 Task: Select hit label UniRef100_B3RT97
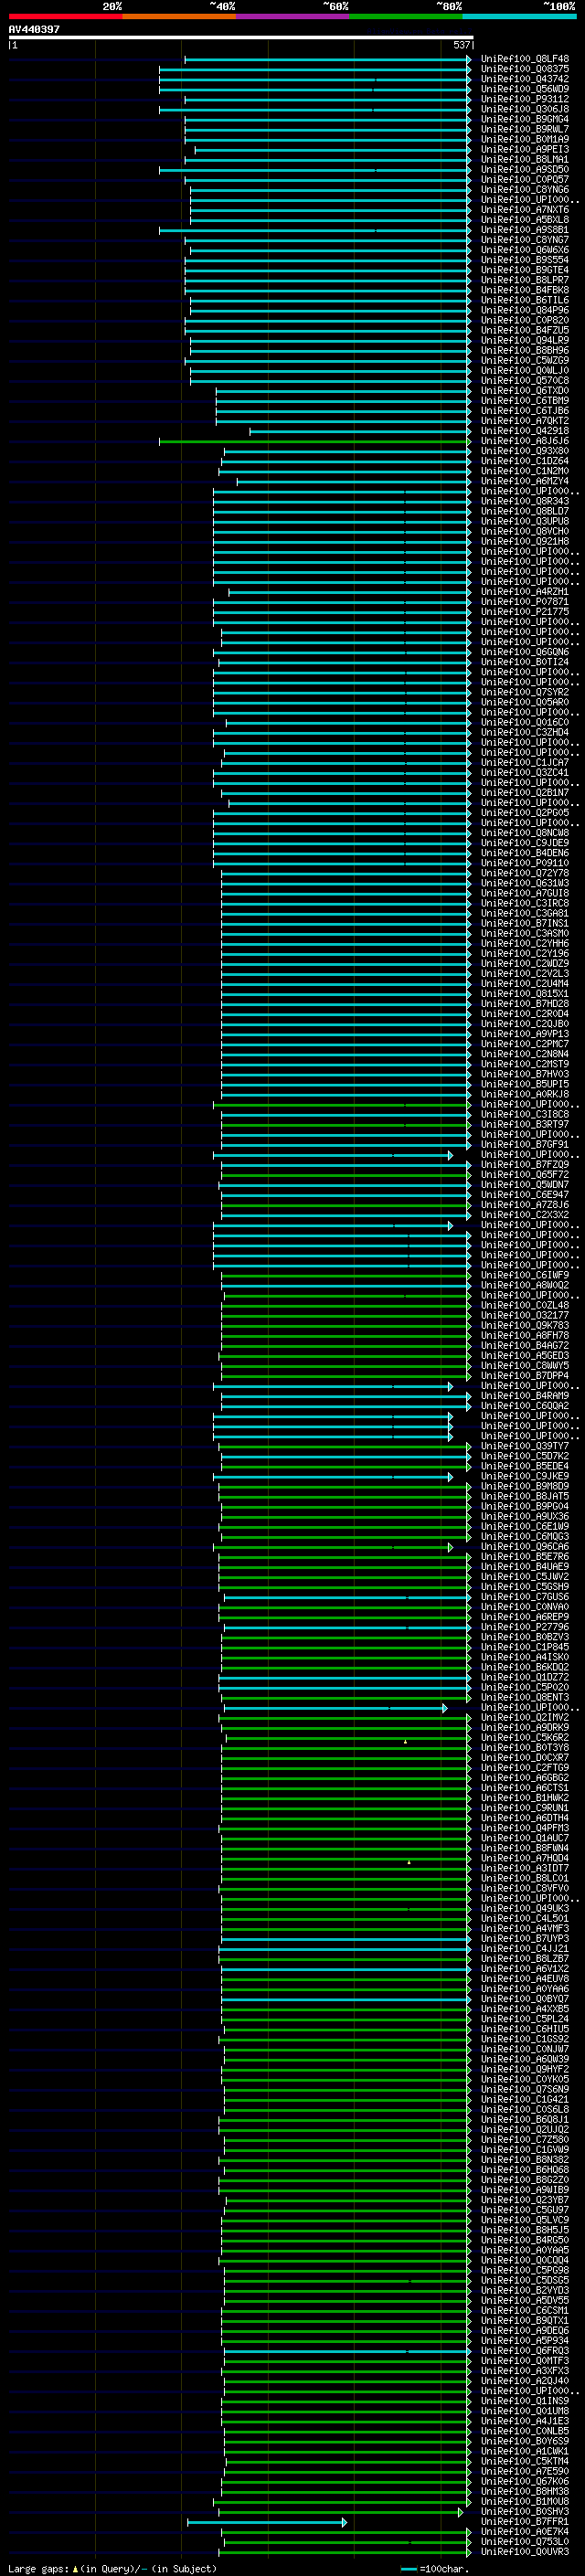click(524, 1124)
